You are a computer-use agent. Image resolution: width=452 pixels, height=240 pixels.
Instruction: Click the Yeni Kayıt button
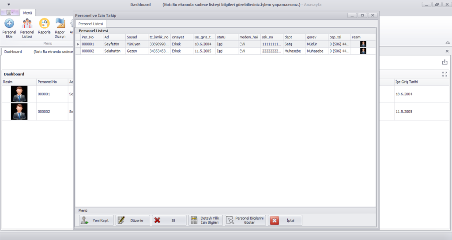(x=96, y=221)
